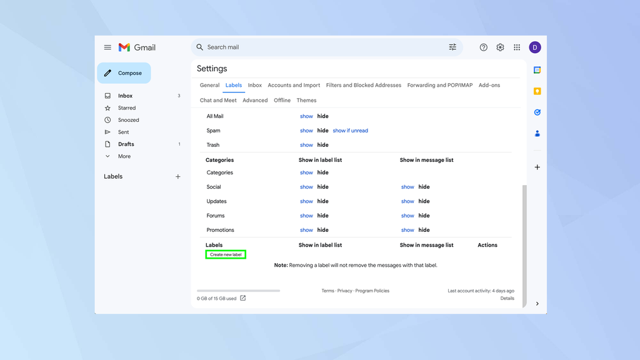Open the last account activity Details link
The width and height of the screenshot is (640, 360).
point(507,298)
